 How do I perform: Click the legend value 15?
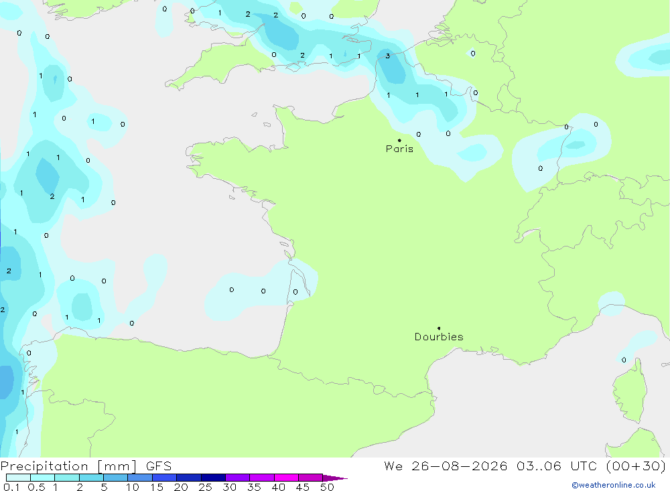click(x=157, y=487)
